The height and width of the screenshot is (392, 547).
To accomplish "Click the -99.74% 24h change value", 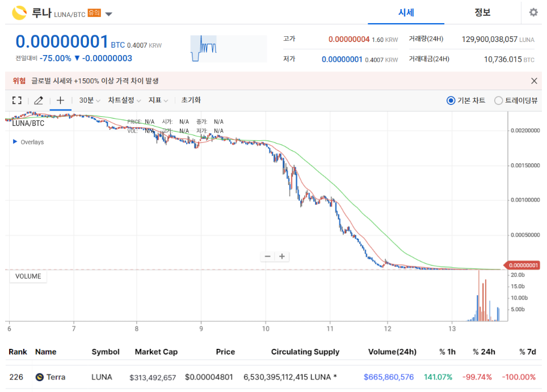I will [x=477, y=377].
